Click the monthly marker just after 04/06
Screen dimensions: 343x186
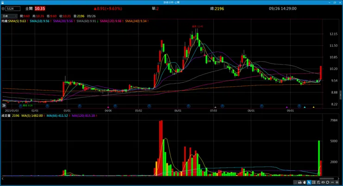(115, 106)
